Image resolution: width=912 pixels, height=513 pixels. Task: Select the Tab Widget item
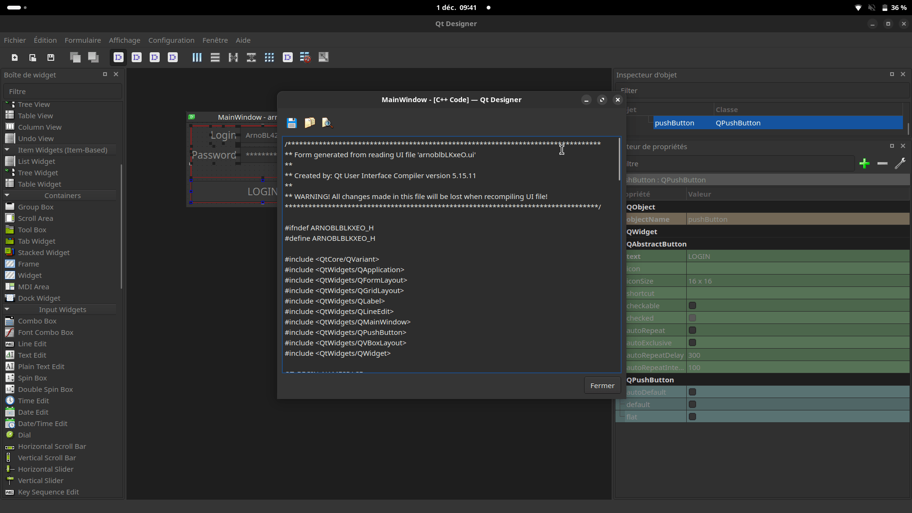pos(37,241)
